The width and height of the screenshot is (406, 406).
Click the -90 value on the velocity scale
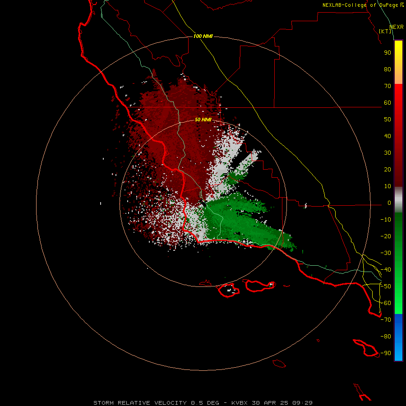(x=386, y=353)
